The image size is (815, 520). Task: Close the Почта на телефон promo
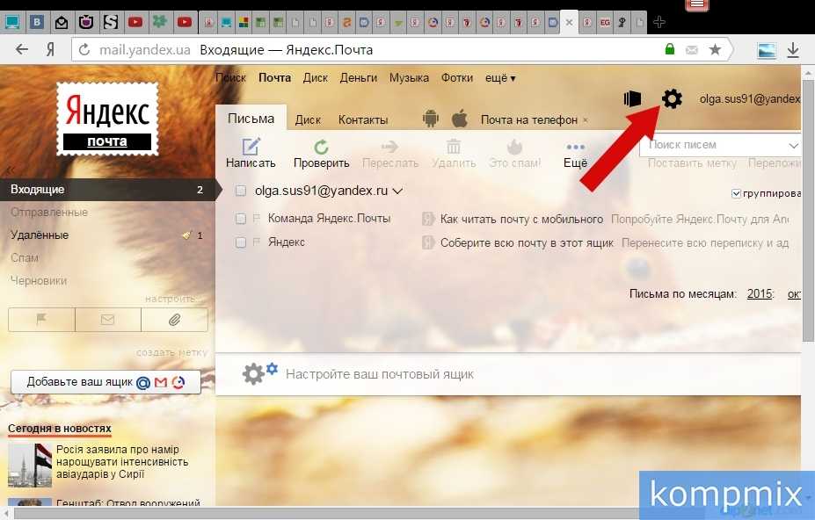click(586, 120)
